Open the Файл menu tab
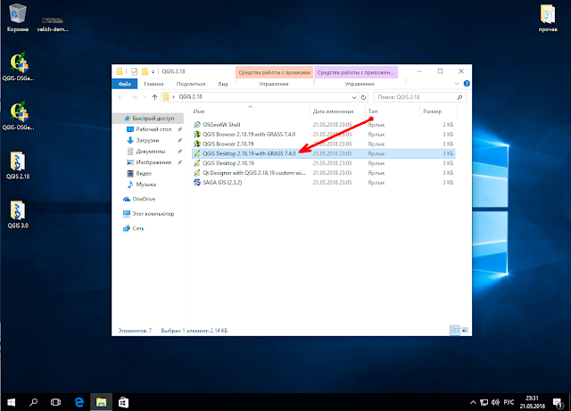 125,84
